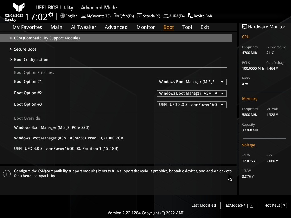Open the Boot Option #3 dropdown
Screen dimensions: 291x218
coord(192,105)
